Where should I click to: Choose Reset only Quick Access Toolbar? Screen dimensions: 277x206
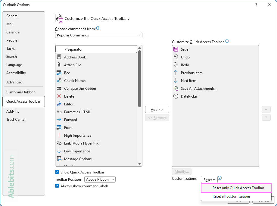point(236,188)
